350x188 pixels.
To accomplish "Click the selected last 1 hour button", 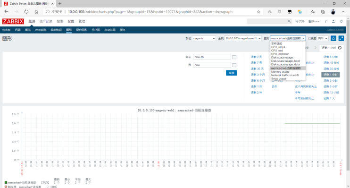I will click(x=330, y=75).
